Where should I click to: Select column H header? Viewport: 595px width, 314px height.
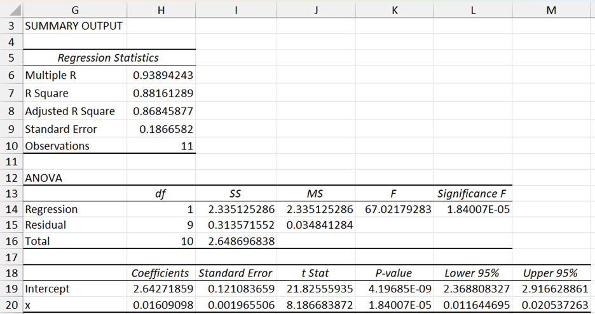(x=161, y=10)
